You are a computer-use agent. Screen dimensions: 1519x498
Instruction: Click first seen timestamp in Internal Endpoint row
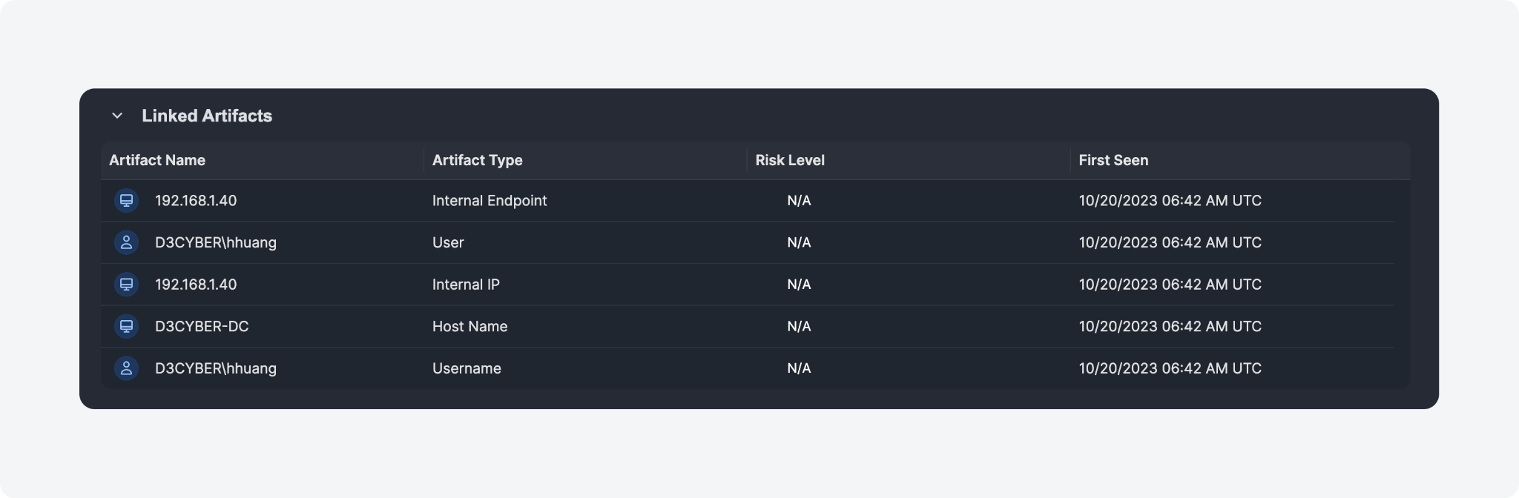tap(1170, 201)
